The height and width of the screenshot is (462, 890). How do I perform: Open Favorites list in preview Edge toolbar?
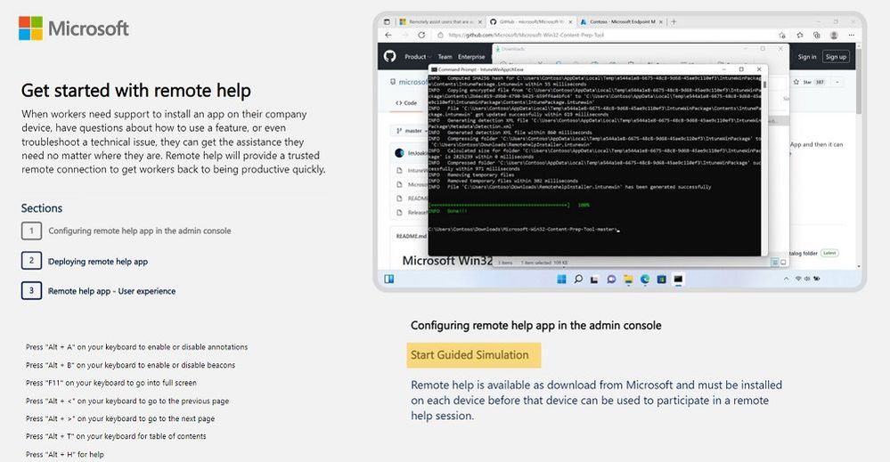[x=800, y=35]
